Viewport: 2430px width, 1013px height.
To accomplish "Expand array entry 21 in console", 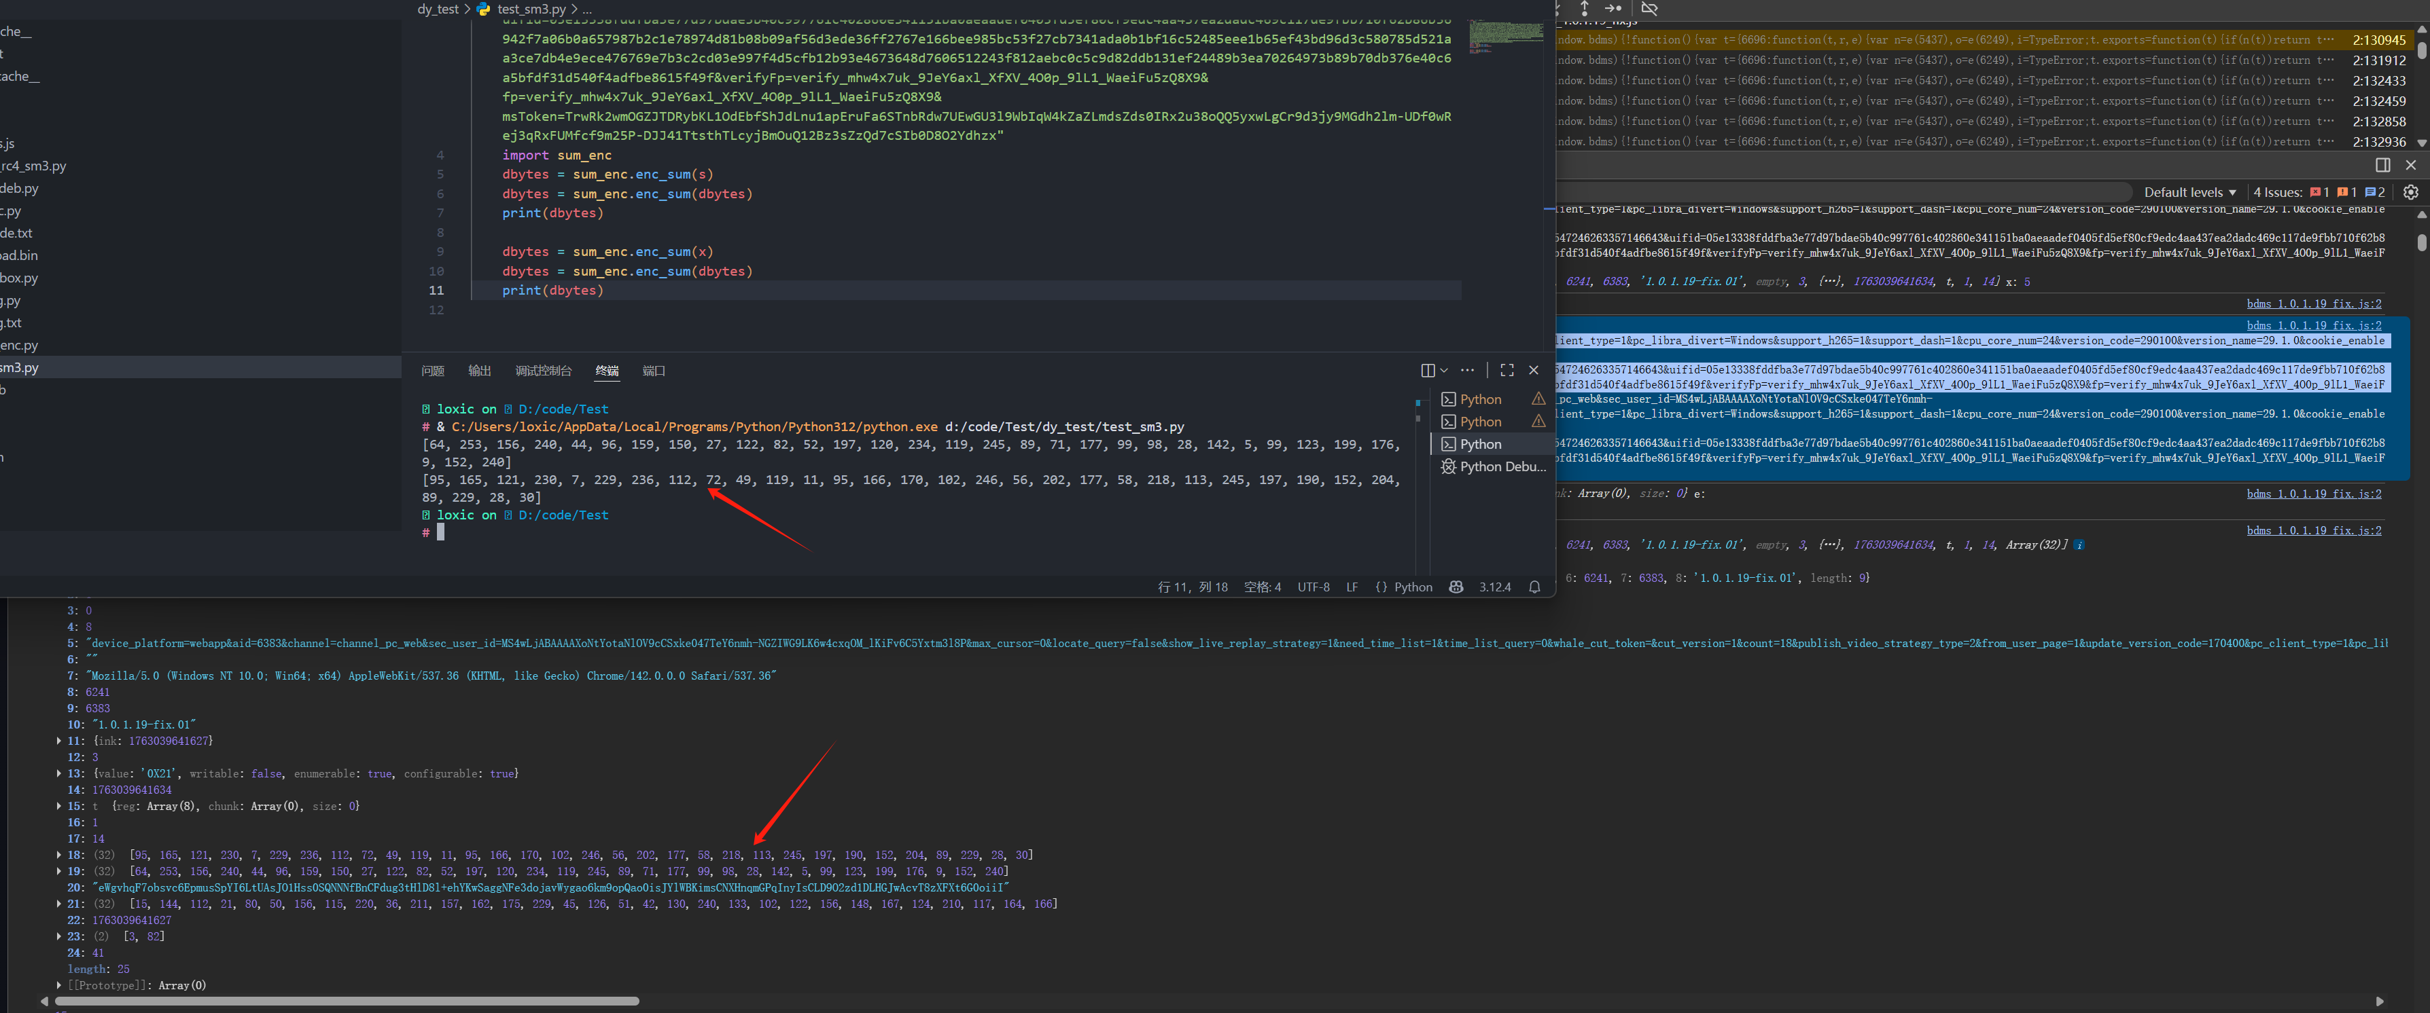I will 59,904.
